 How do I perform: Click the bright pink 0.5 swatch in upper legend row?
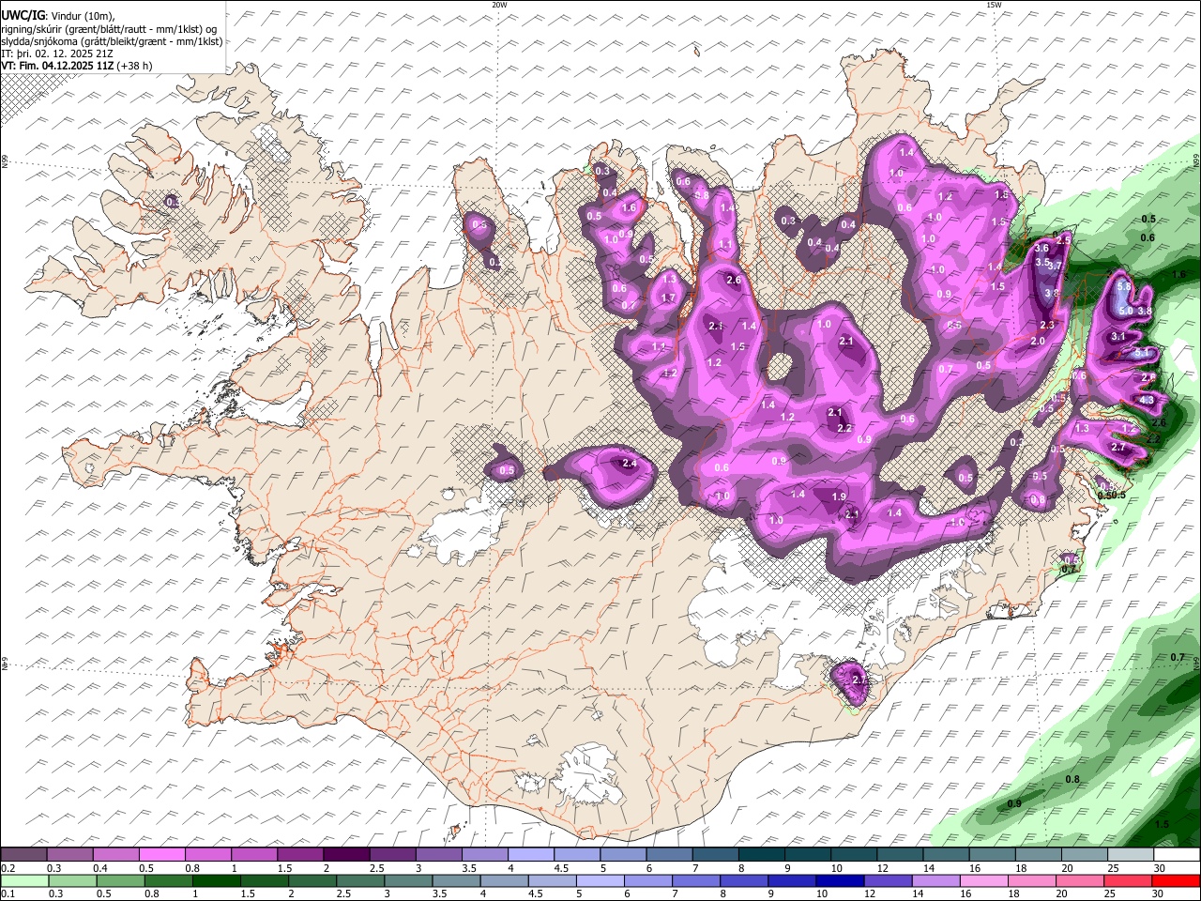(x=162, y=855)
